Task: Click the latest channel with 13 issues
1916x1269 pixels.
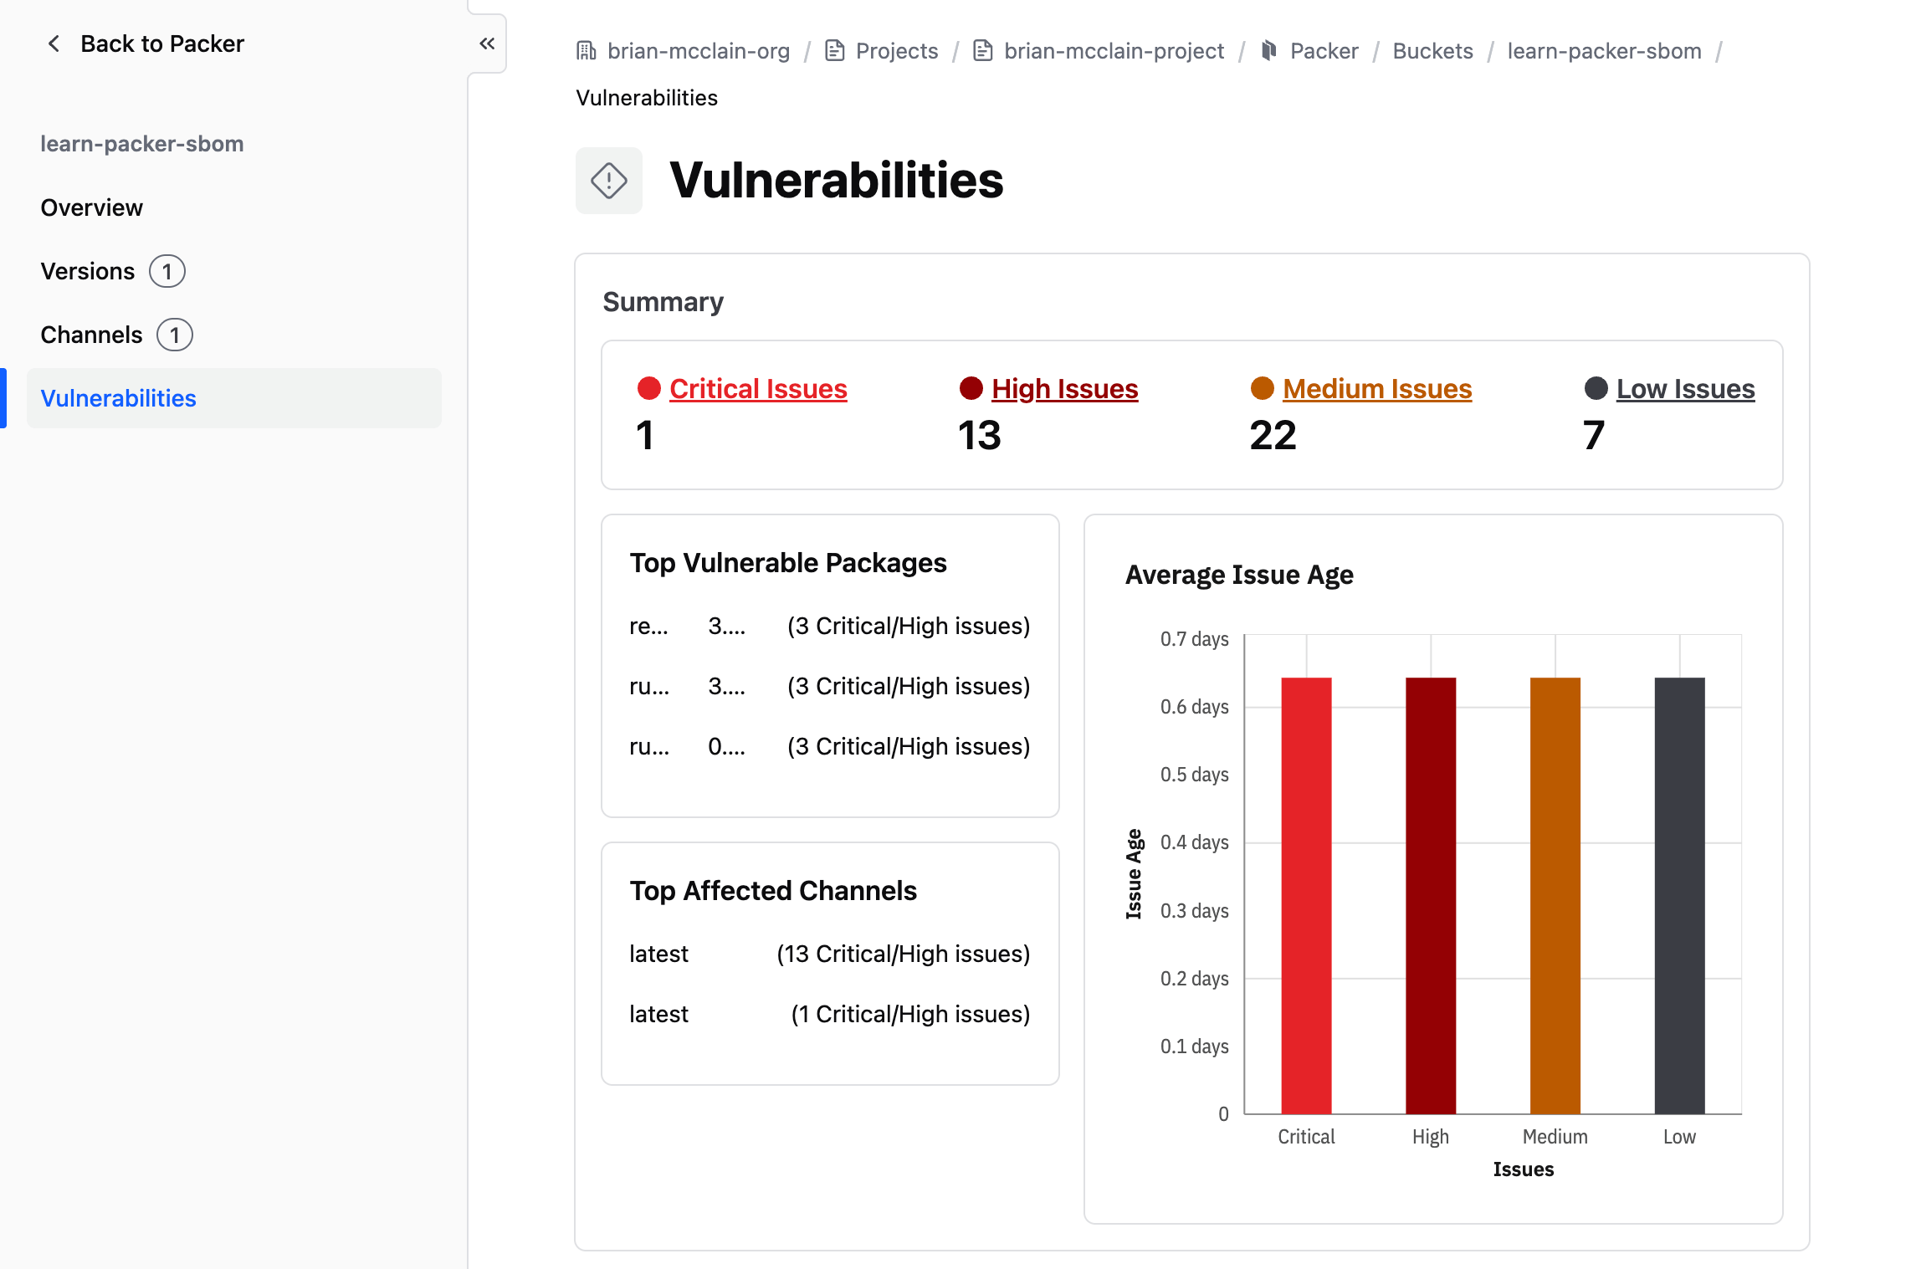Action: tap(658, 954)
